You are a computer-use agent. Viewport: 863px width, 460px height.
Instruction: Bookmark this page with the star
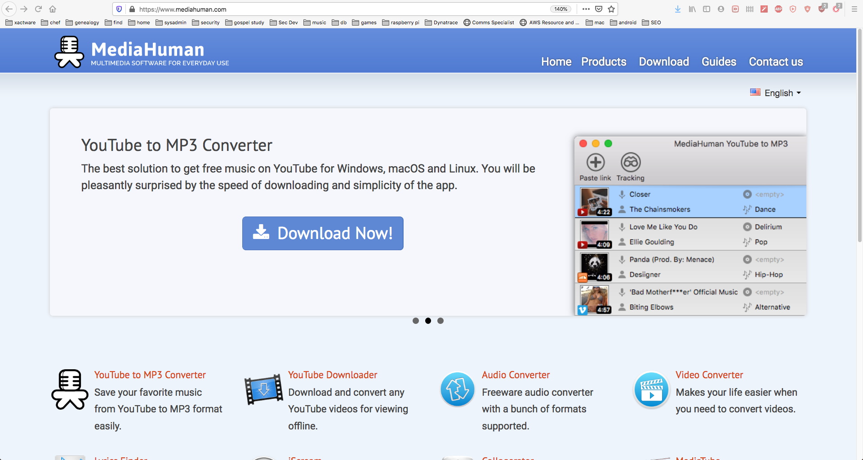point(611,9)
